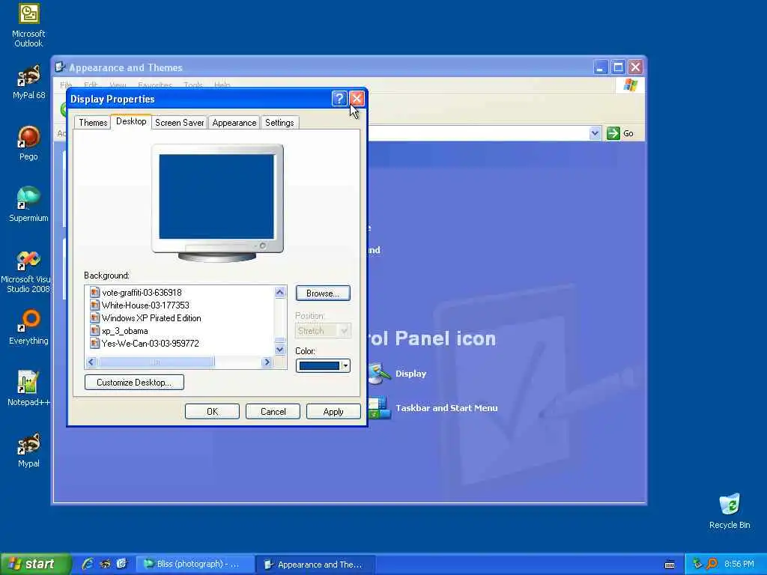Select the Everything search desktop shortcut

(x=29, y=327)
